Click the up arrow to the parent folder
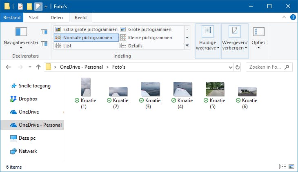This screenshot has height=172, width=298. point(38,67)
